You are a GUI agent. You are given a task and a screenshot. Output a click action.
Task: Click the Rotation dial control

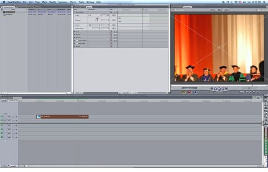tap(97, 20)
